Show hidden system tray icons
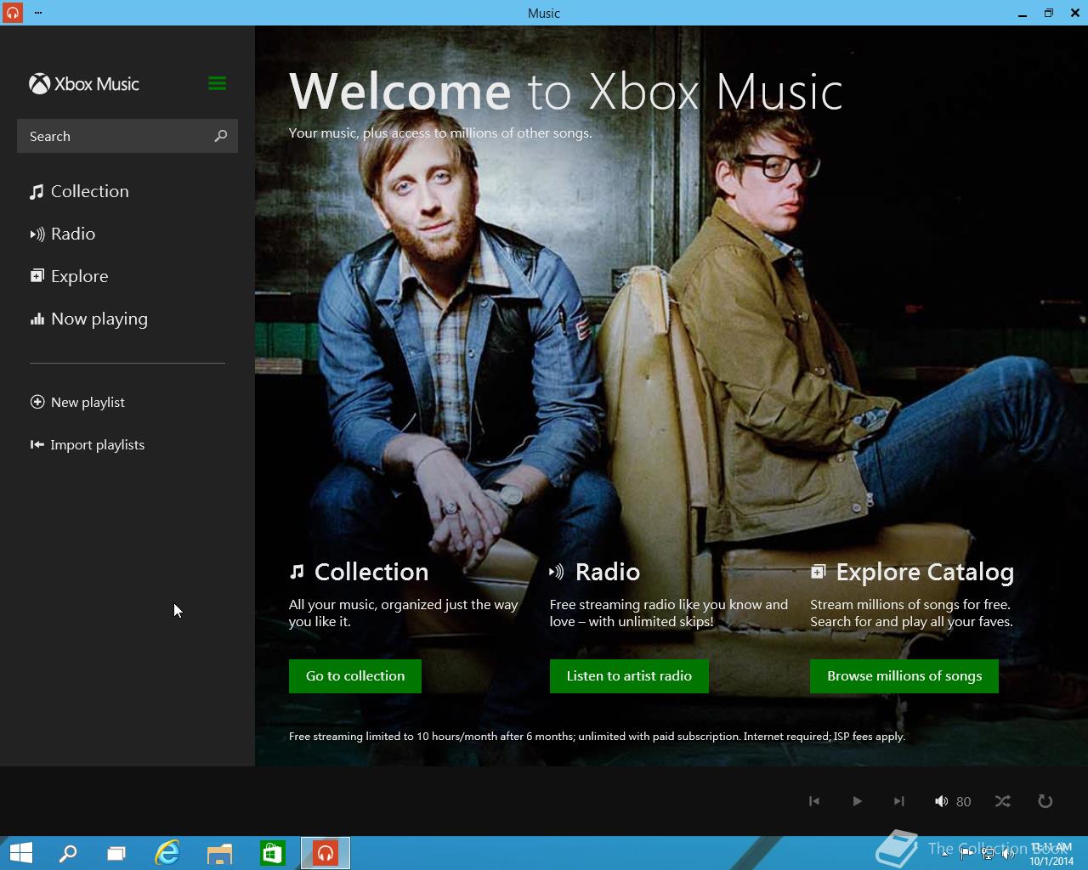Viewport: 1088px width, 870px height. point(945,854)
